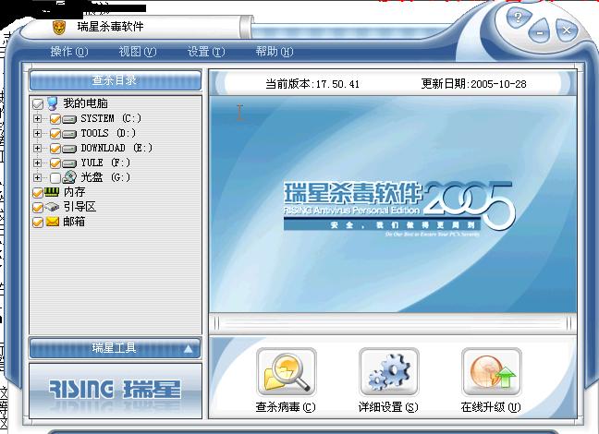Image resolution: width=599 pixels, height=434 pixels.
Task: Click the mailbox (邮箱) envelope icon
Action: click(53, 222)
